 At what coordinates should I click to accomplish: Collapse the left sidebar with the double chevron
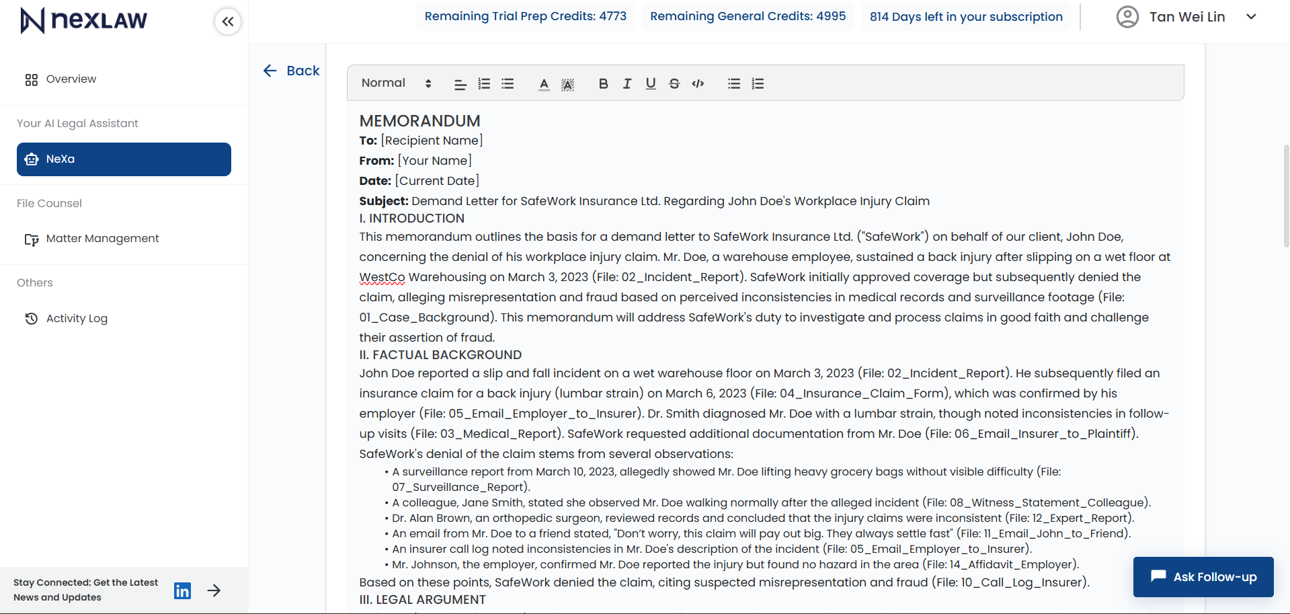coord(227,22)
